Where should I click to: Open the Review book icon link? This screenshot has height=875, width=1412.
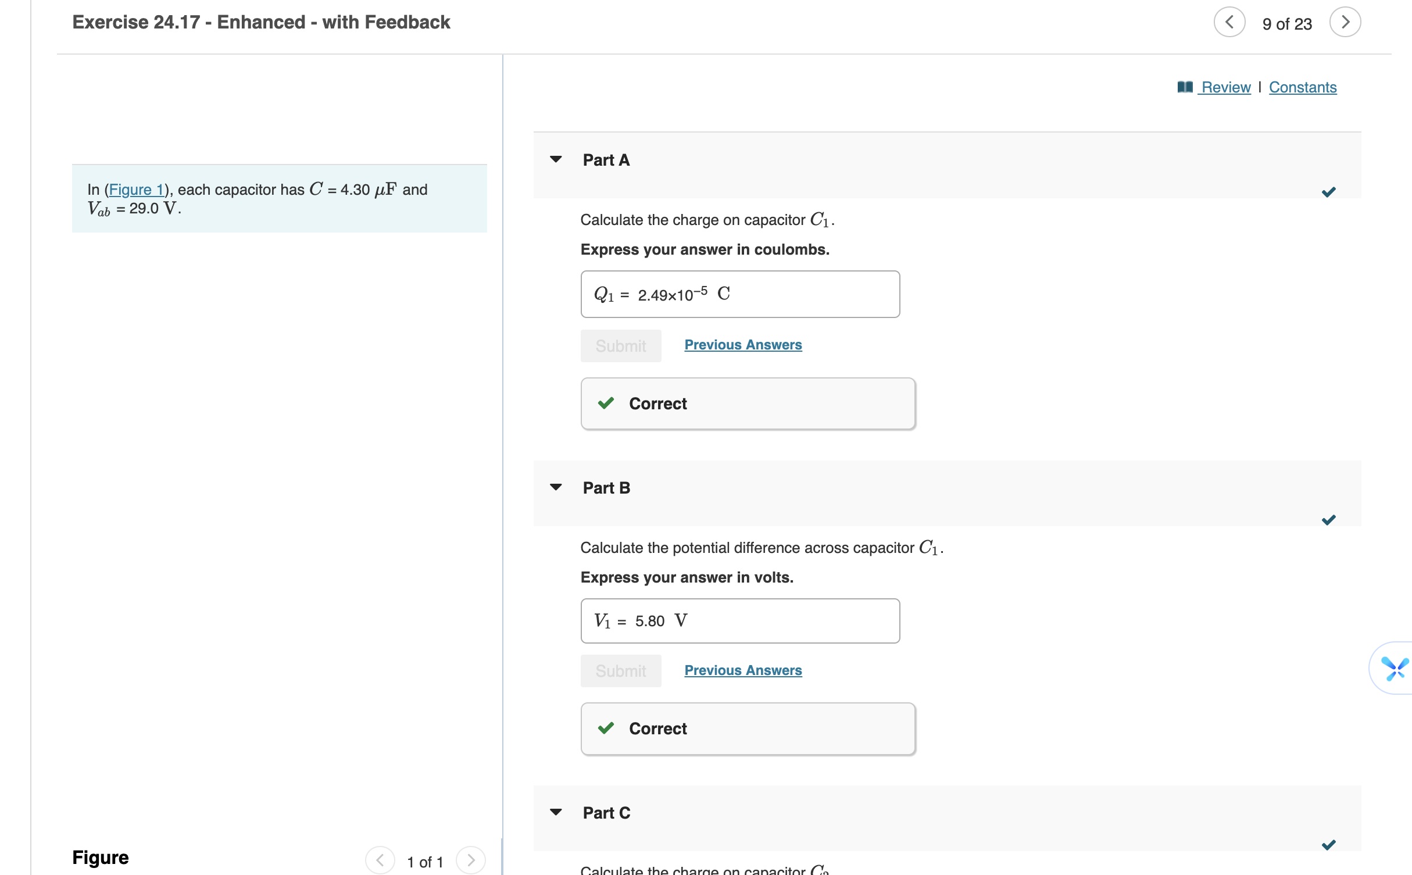click(1214, 87)
